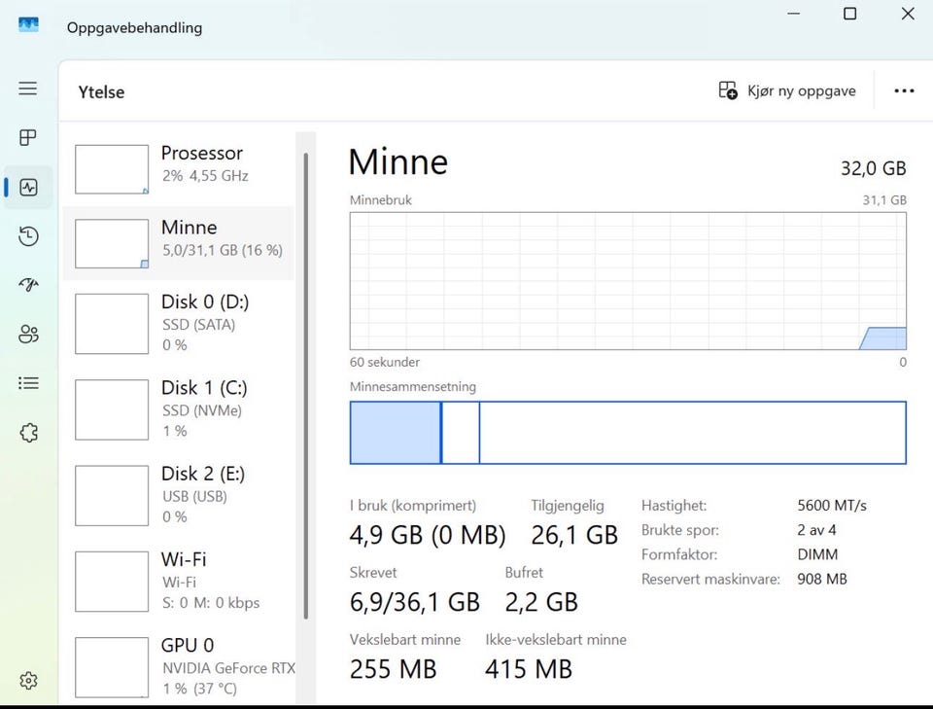The height and width of the screenshot is (709, 933).
Task: Click the 255 MB Vekslebart minne value
Action: click(394, 670)
